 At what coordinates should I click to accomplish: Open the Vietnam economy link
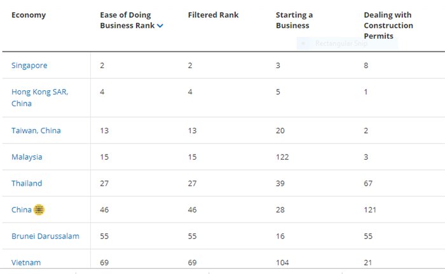pos(26,262)
